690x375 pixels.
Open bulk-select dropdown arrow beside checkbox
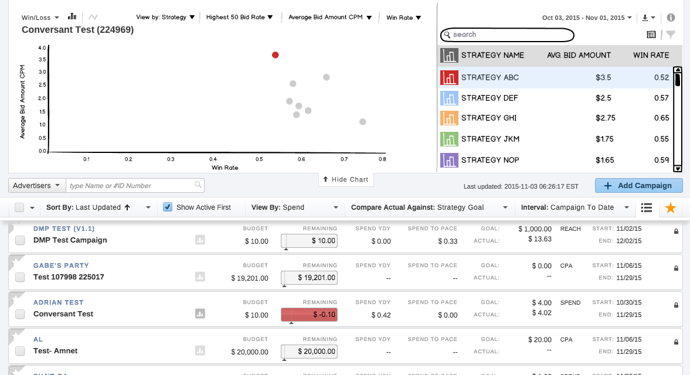[32, 208]
